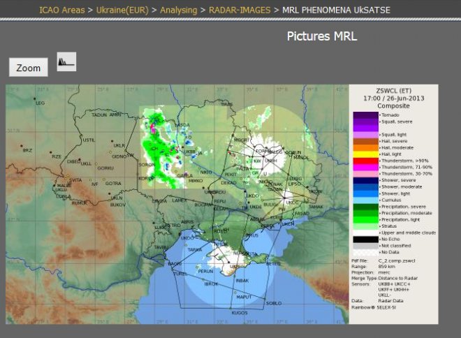Select the Precipitation, light green swatch
The image size is (461, 338).
tap(365, 220)
